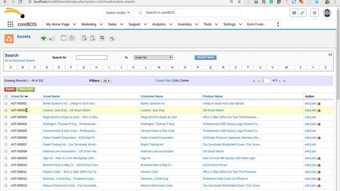
Task: Expand the My Home Page menu chevron
Action: (74, 24)
